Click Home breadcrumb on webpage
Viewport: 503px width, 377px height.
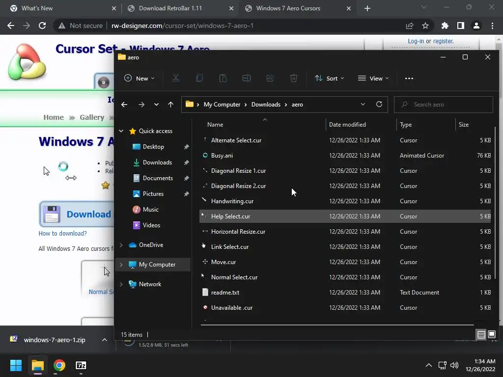coord(54,117)
